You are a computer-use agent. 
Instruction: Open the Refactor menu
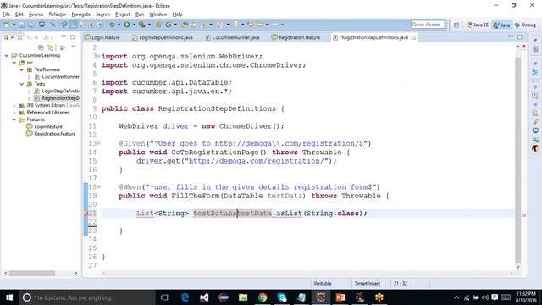click(58, 14)
